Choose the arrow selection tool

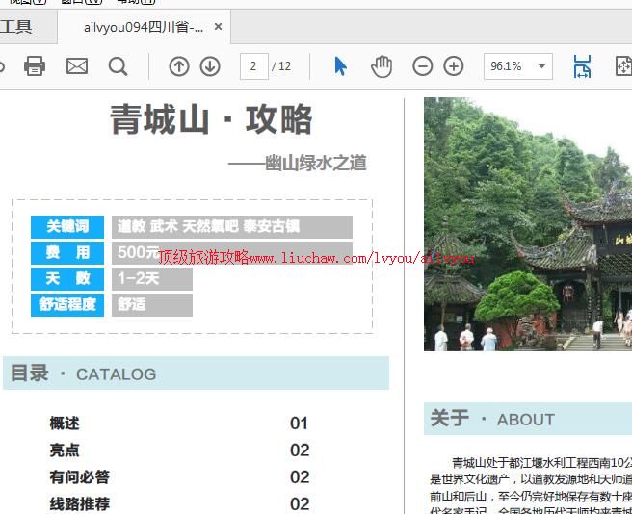pyautogui.click(x=340, y=65)
